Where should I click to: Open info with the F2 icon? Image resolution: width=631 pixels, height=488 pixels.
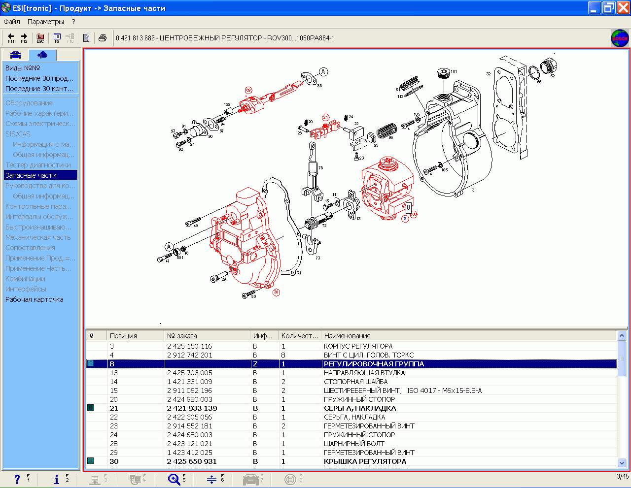pos(57,479)
